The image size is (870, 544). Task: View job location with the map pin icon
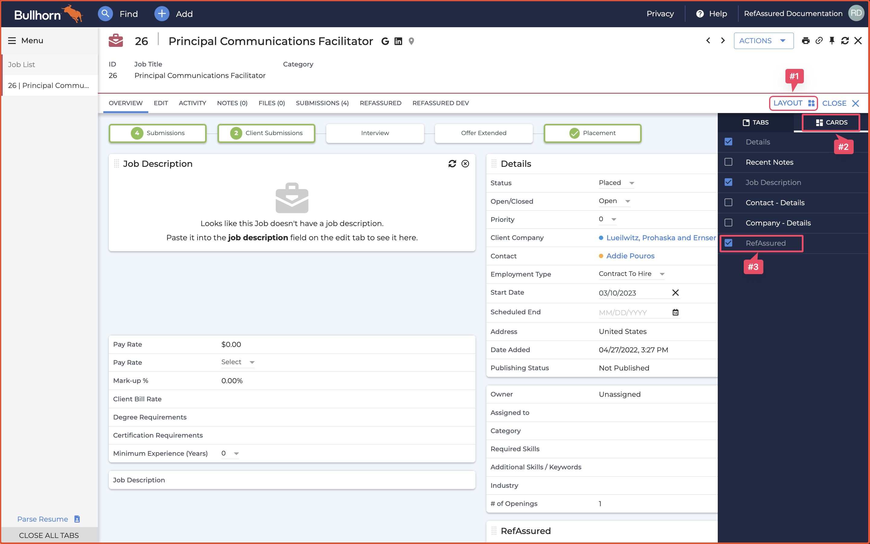pos(411,41)
